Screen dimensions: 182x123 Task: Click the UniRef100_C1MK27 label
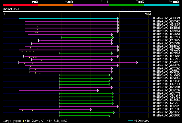pyautogui.click(x=167, y=40)
